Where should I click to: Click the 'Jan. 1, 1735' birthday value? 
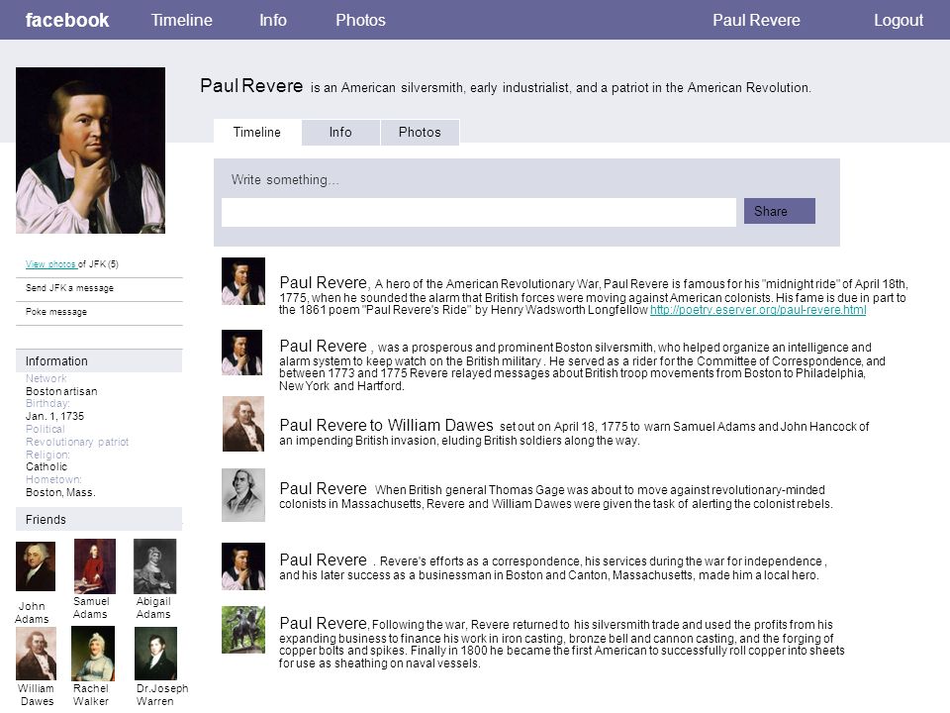[x=54, y=416]
